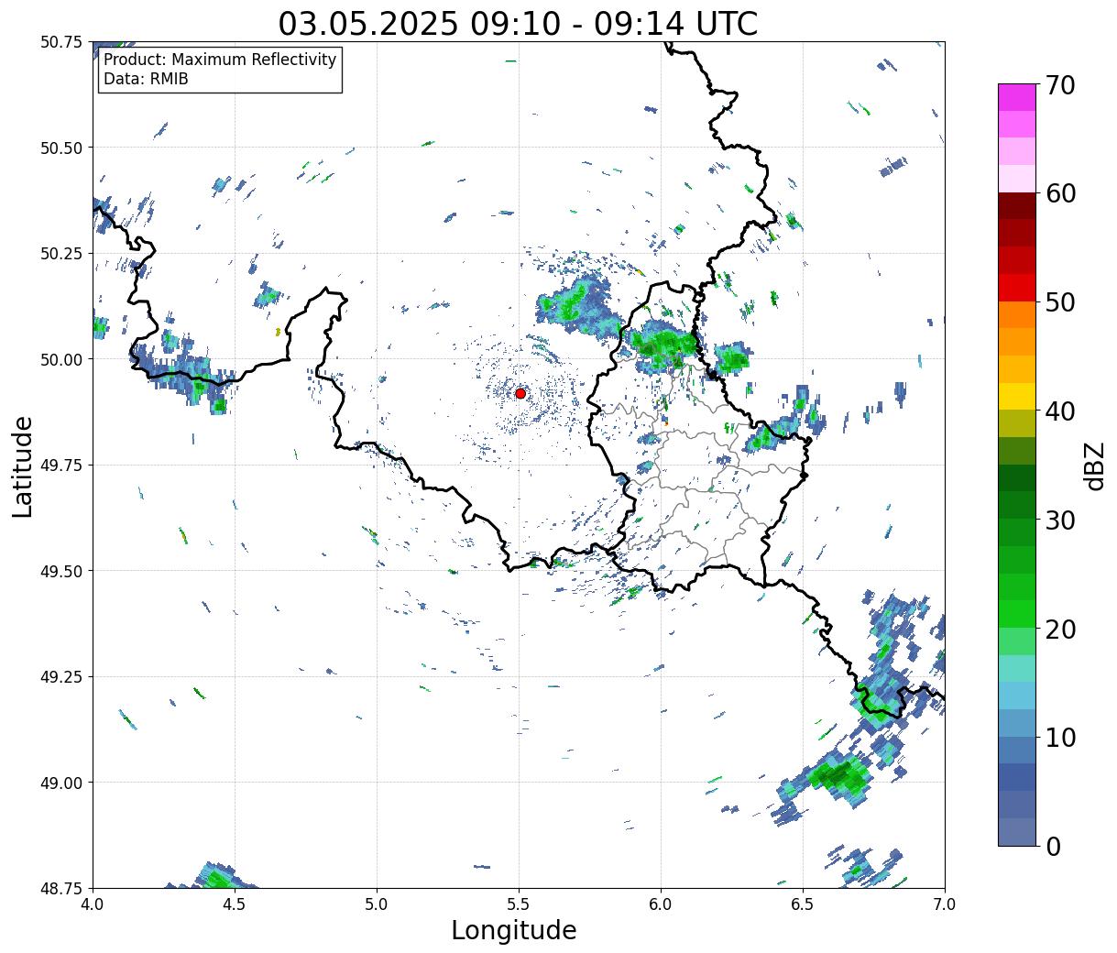Click latitude tick label 49.00
Image resolution: width=1117 pixels, height=953 pixels.
pos(61,783)
